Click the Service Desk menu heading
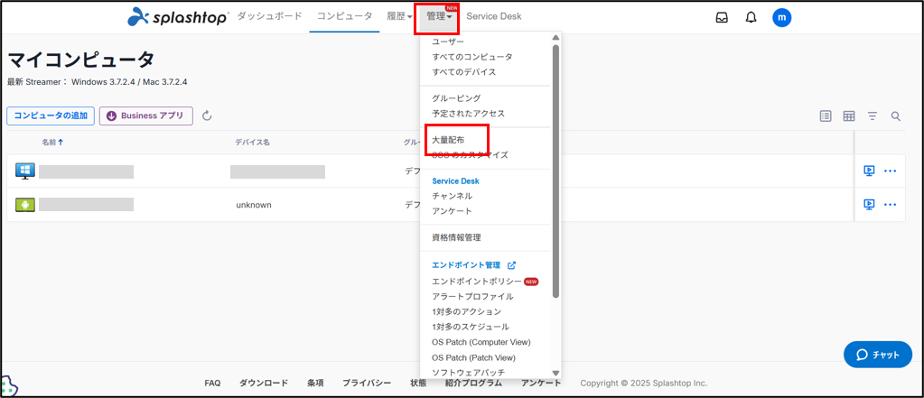The height and width of the screenshot is (398, 924). click(455, 181)
